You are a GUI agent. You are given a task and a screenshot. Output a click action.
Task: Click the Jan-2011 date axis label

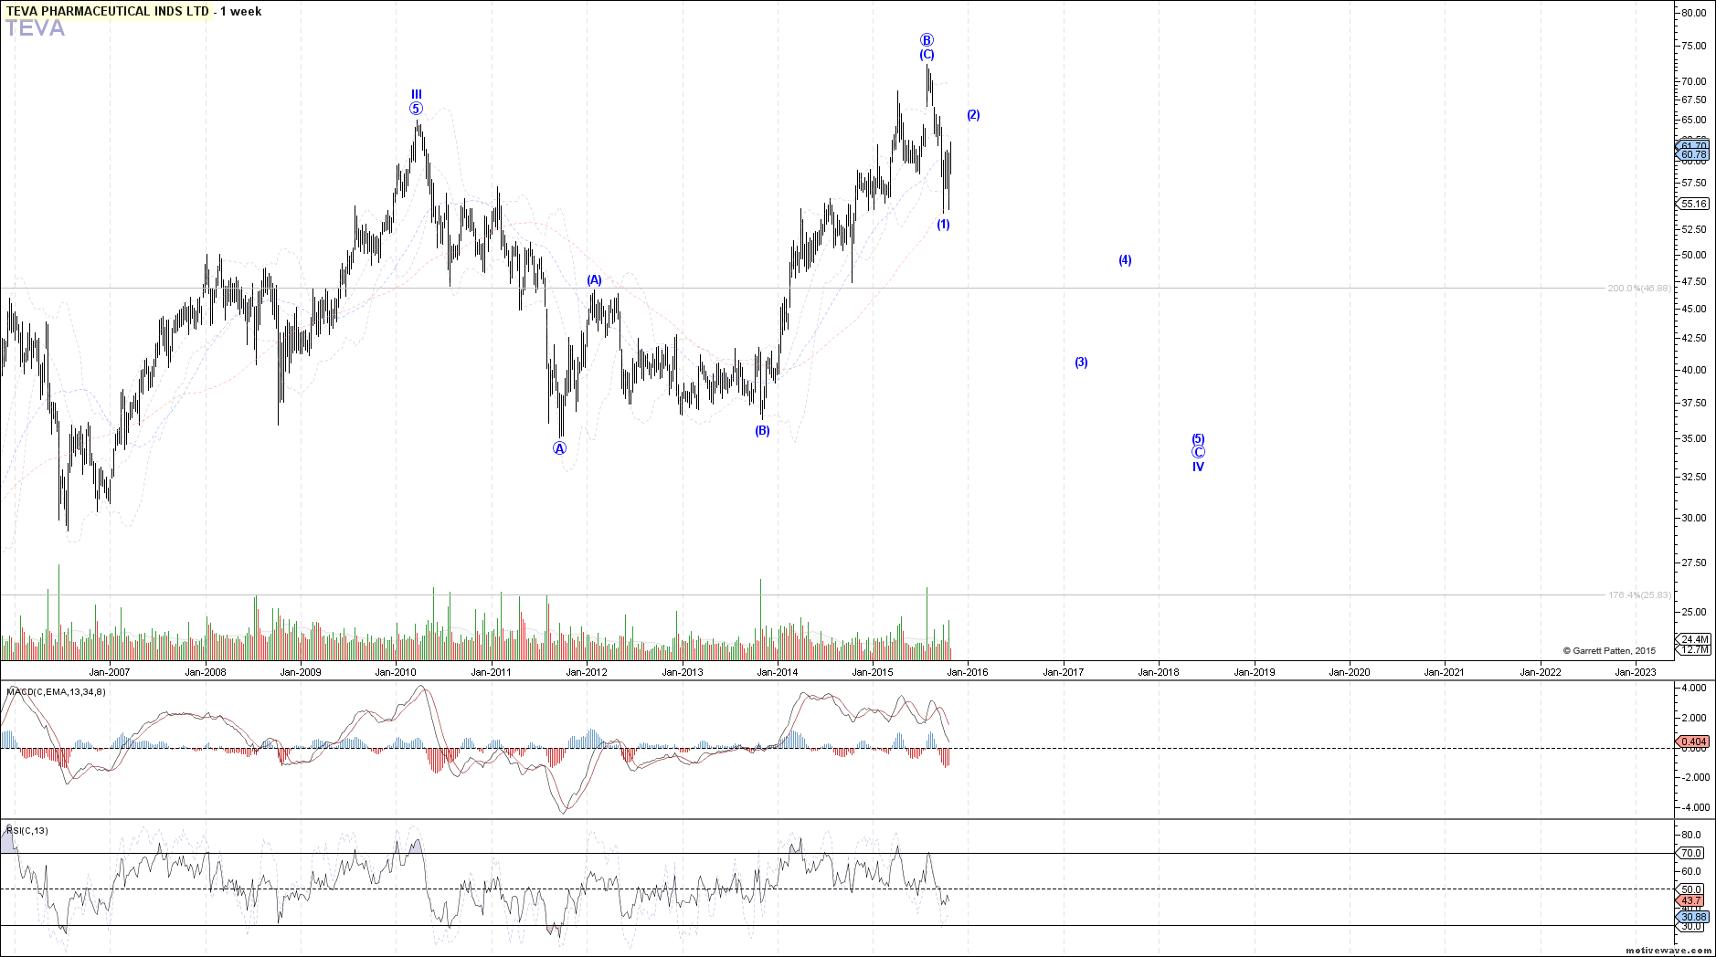pos(492,672)
